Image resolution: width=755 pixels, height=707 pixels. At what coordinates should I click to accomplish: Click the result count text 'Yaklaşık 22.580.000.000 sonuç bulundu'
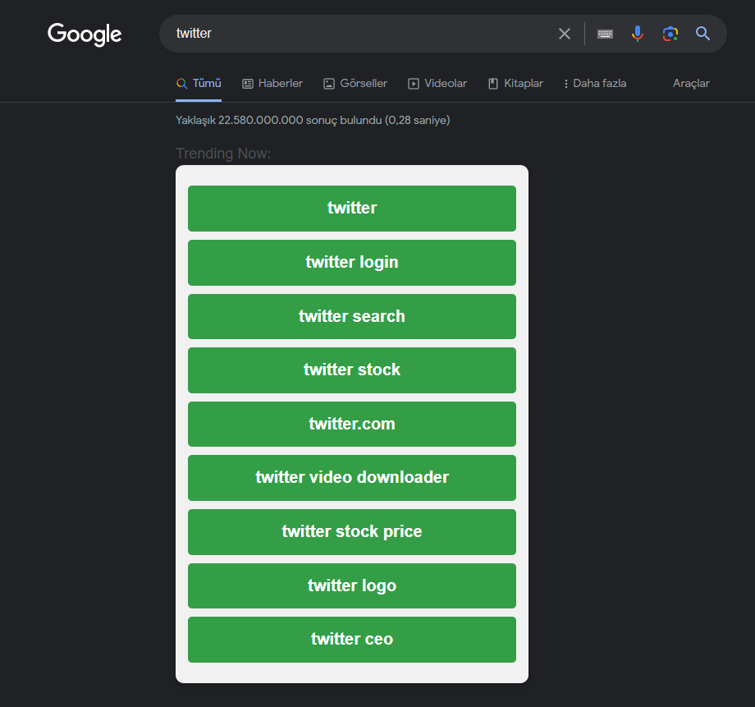[279, 120]
